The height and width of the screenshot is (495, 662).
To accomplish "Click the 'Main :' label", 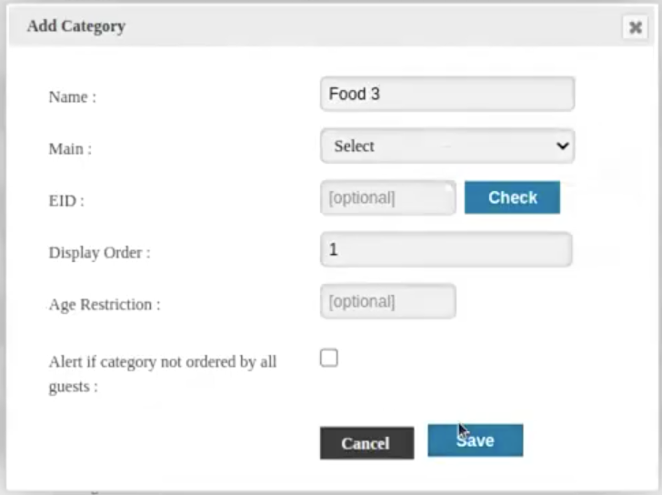I will 70,148.
